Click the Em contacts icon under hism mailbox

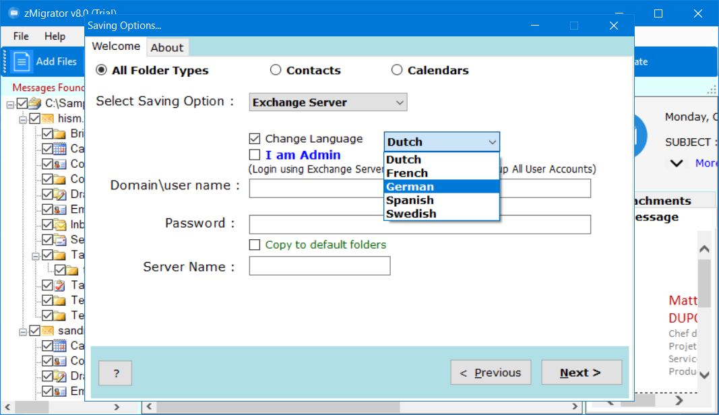[59, 210]
